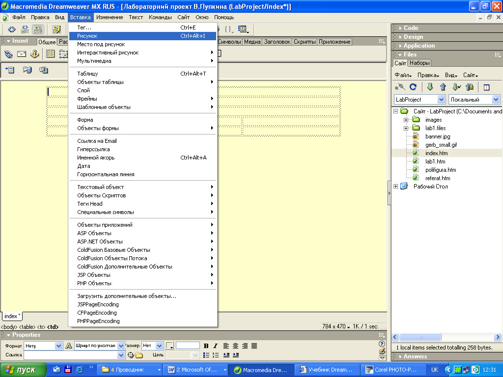Click the Connect to remote host icon
Screen dimensions: 503x377
400,87
